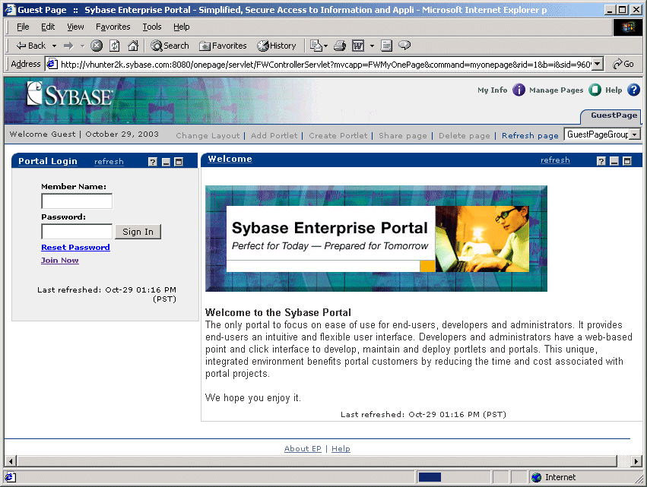Screen dimensions: 647x487
Task: Click the status bar page icon
Action: pos(11,478)
